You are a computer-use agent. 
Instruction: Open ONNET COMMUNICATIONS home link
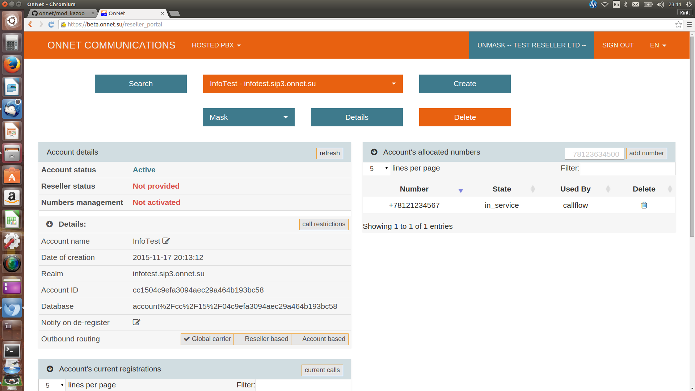(x=111, y=45)
